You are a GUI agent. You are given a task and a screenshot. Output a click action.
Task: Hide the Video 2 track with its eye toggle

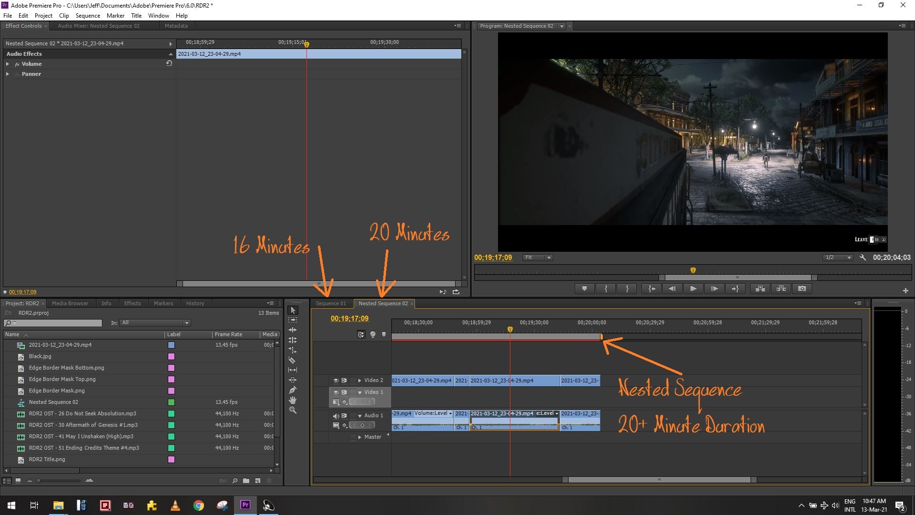tap(336, 380)
